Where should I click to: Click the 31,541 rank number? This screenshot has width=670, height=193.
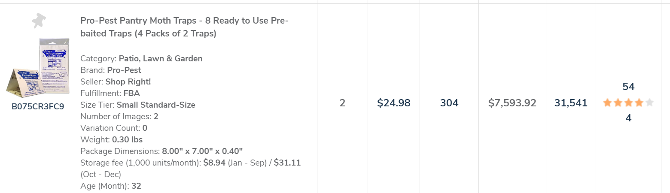point(571,103)
